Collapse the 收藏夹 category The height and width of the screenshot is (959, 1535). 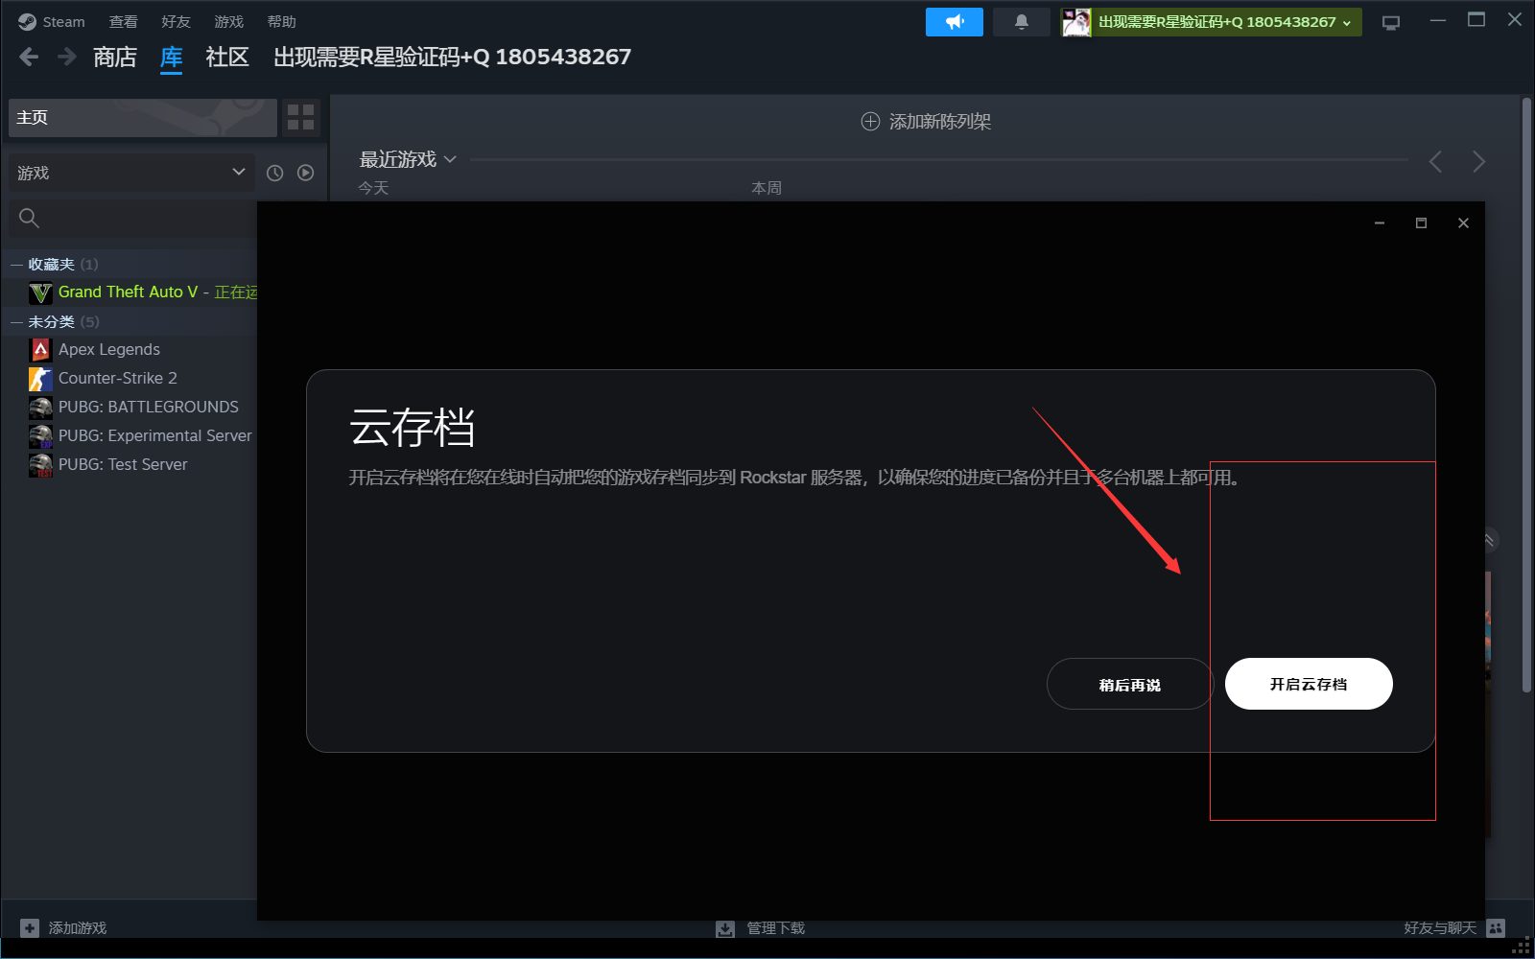click(16, 265)
